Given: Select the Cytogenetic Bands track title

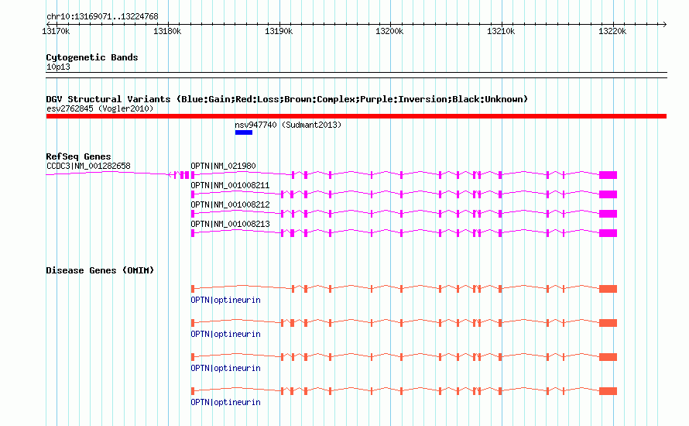Looking at the screenshot, I should pos(92,57).
